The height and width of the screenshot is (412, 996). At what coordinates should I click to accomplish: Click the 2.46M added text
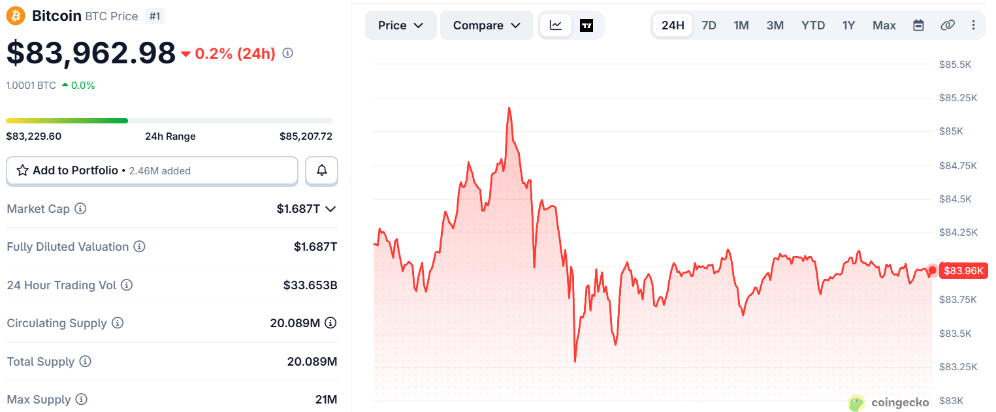coord(160,171)
